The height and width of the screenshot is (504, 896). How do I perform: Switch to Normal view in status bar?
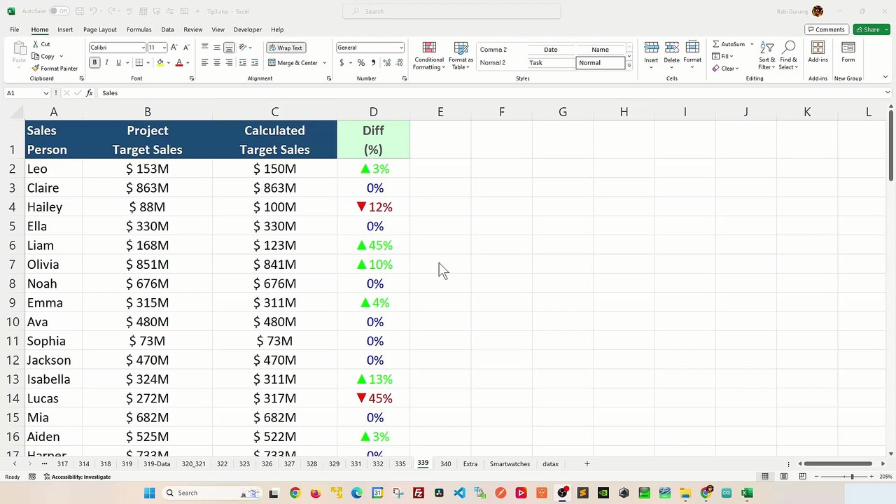coord(765,477)
